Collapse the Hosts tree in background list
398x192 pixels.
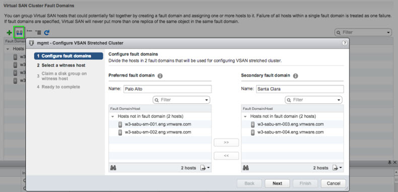pos(8,49)
